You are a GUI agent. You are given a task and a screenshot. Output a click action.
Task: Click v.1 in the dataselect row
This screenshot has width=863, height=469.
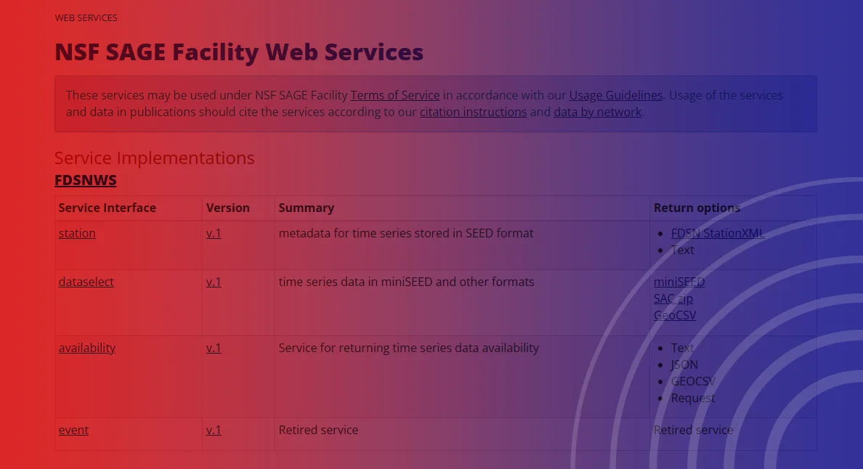click(x=214, y=282)
